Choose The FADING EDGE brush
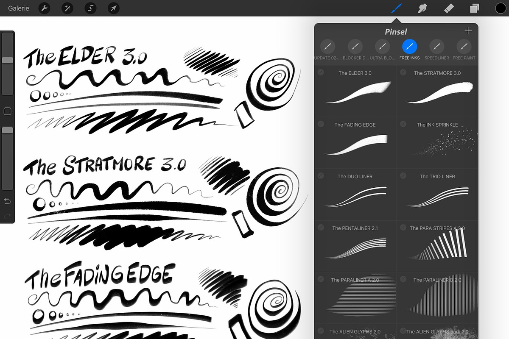Screen dimensions: 509x339 355,143
